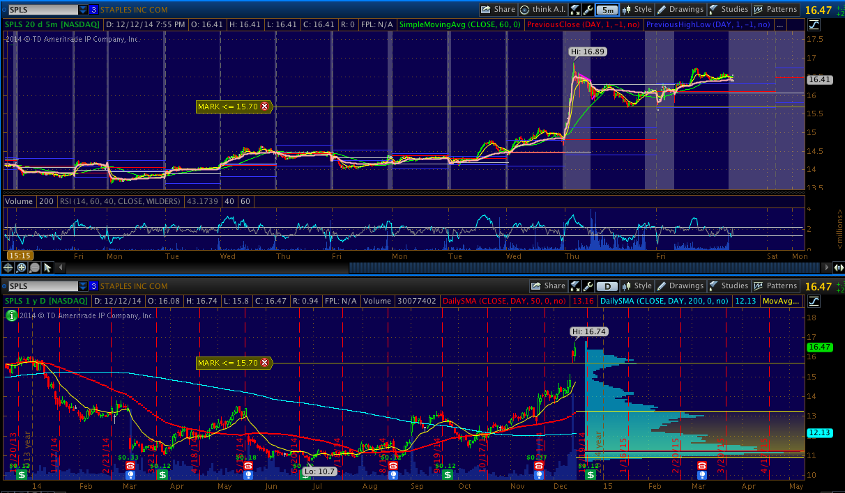Image resolution: width=845 pixels, height=493 pixels.
Task: Expand hidden studies via the '...' label
Action: [x=779, y=24]
